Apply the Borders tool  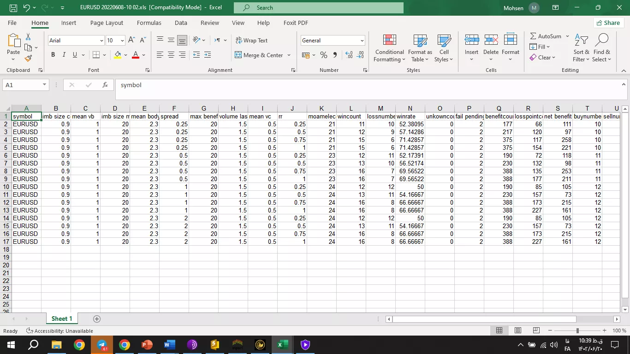96,55
